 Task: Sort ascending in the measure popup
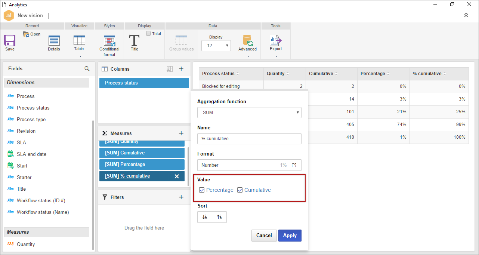click(219, 217)
